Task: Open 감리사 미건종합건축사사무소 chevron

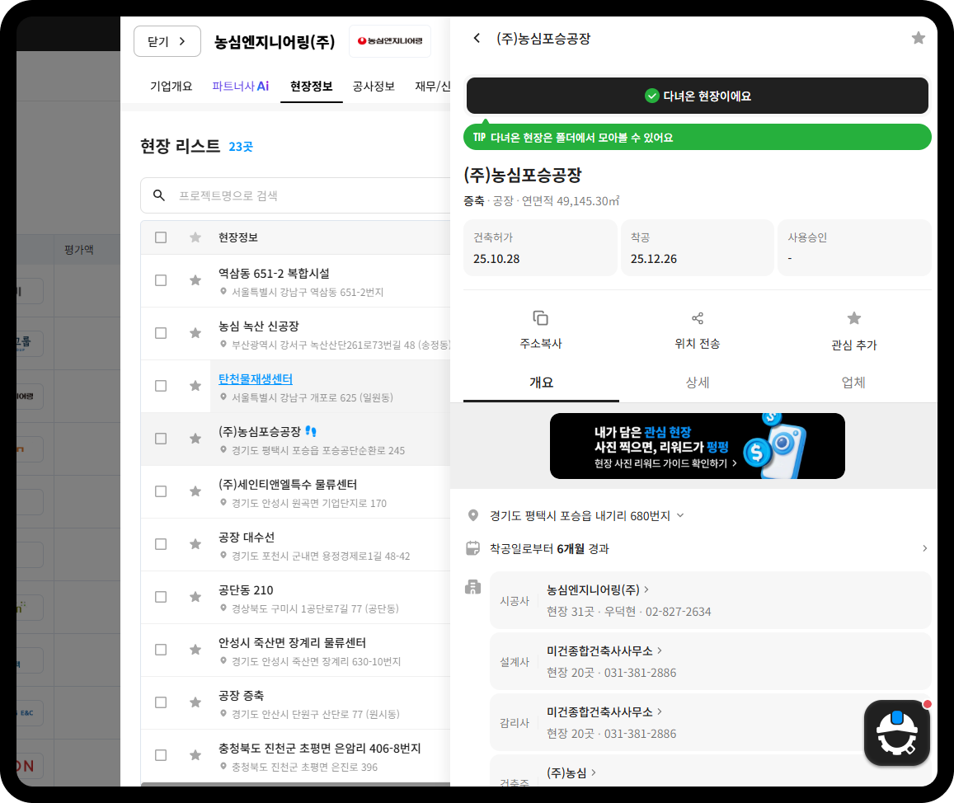Action: pyautogui.click(x=660, y=711)
